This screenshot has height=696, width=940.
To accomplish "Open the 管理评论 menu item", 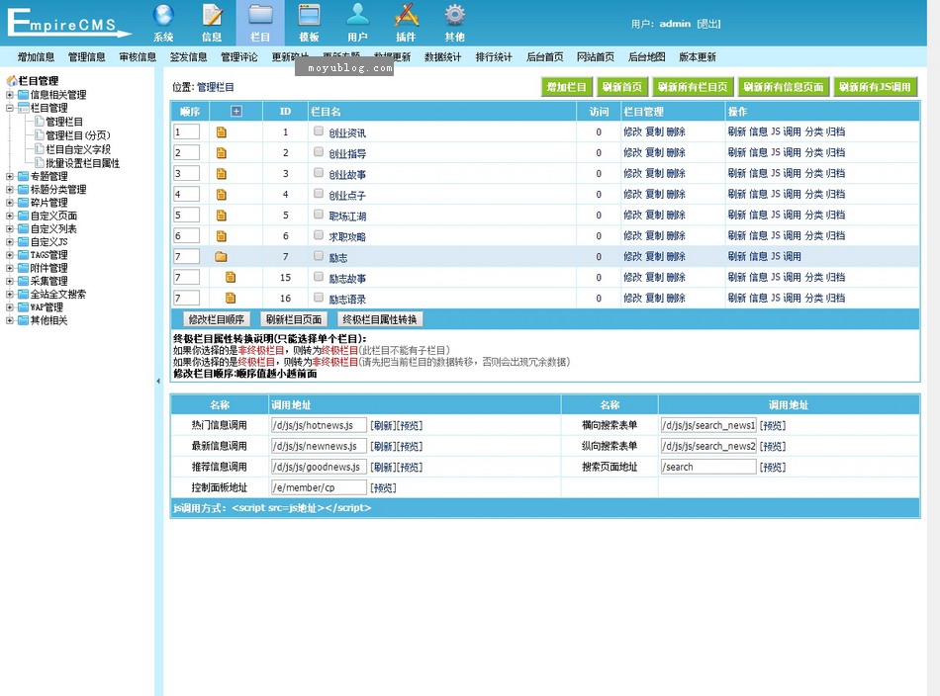I will coord(239,57).
